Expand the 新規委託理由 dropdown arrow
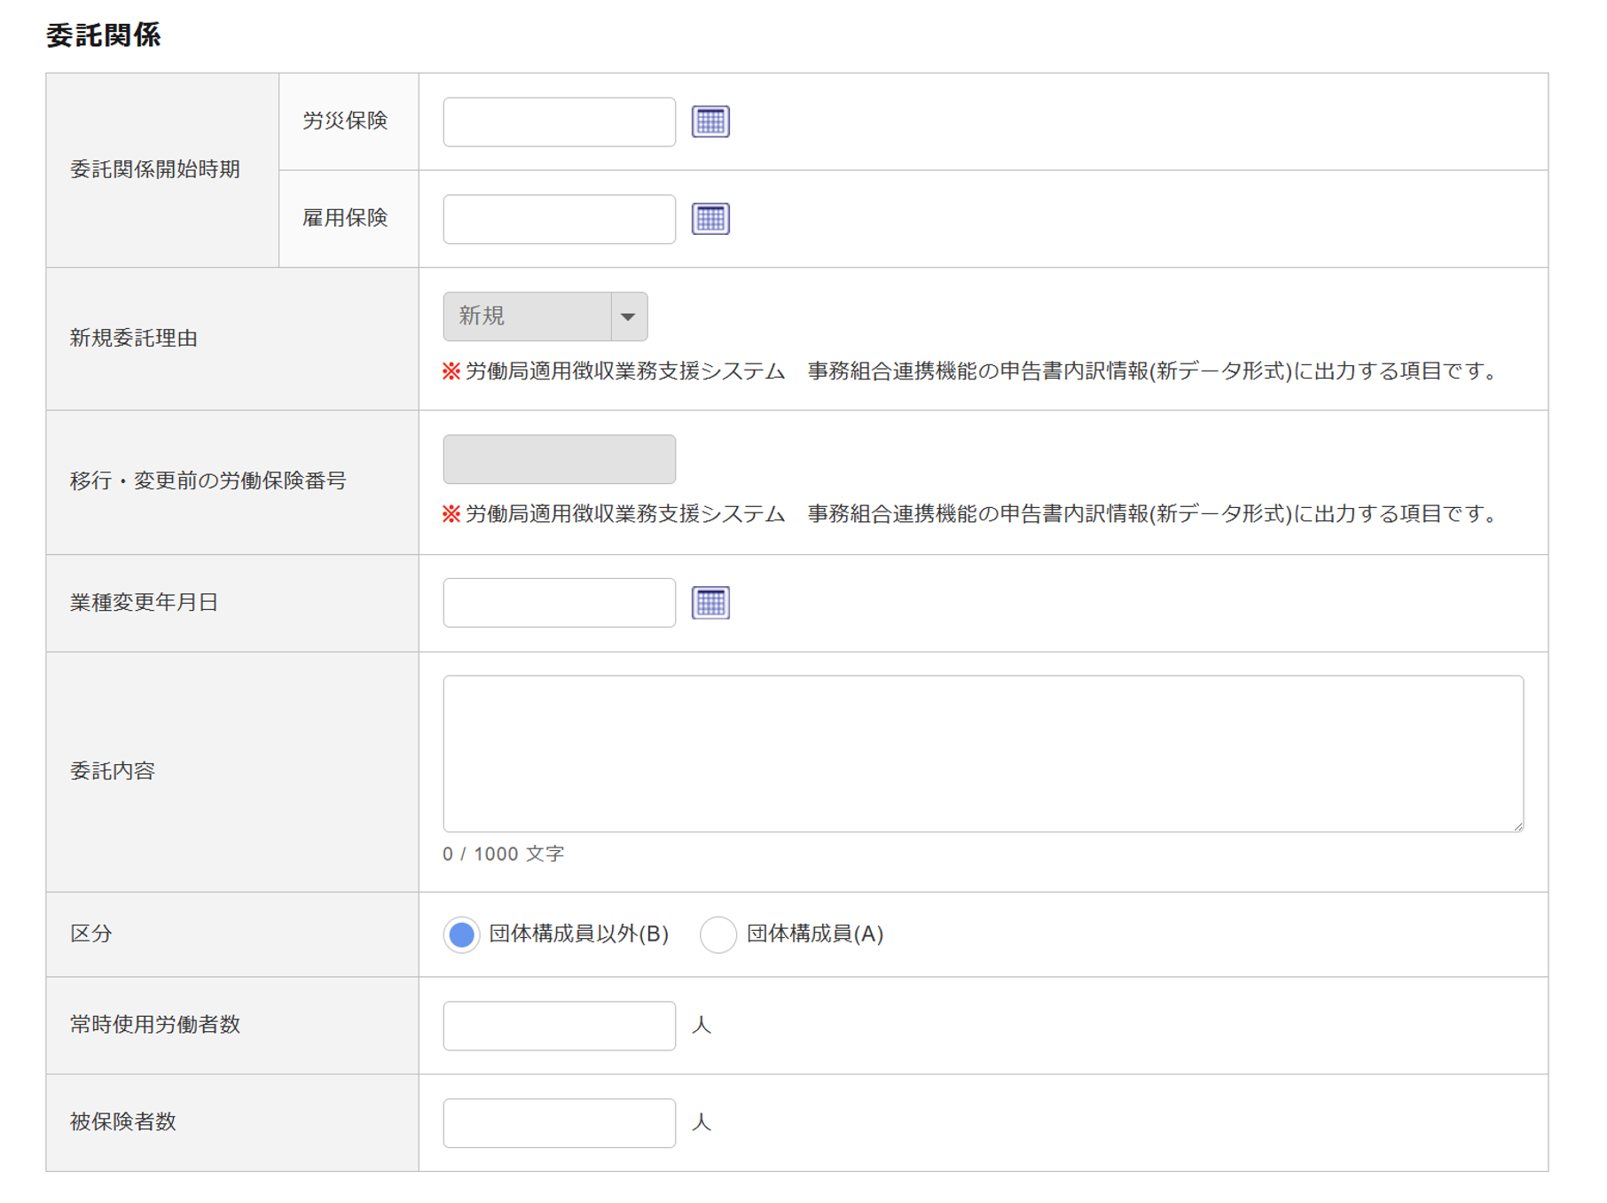Image resolution: width=1607 pixels, height=1203 pixels. (x=628, y=316)
